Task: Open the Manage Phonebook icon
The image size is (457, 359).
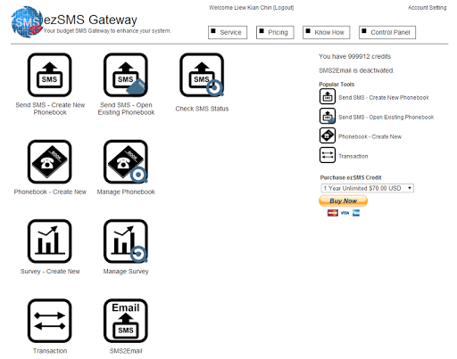Action: pos(126,162)
